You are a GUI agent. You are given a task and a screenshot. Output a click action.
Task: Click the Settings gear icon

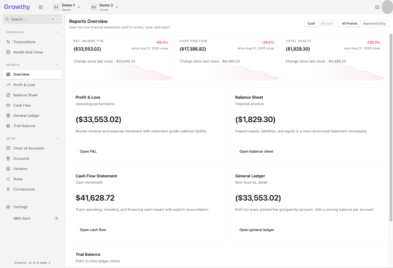pos(8,207)
